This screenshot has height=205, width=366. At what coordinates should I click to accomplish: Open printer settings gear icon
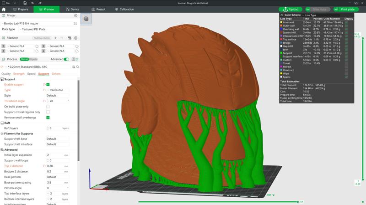75,15
